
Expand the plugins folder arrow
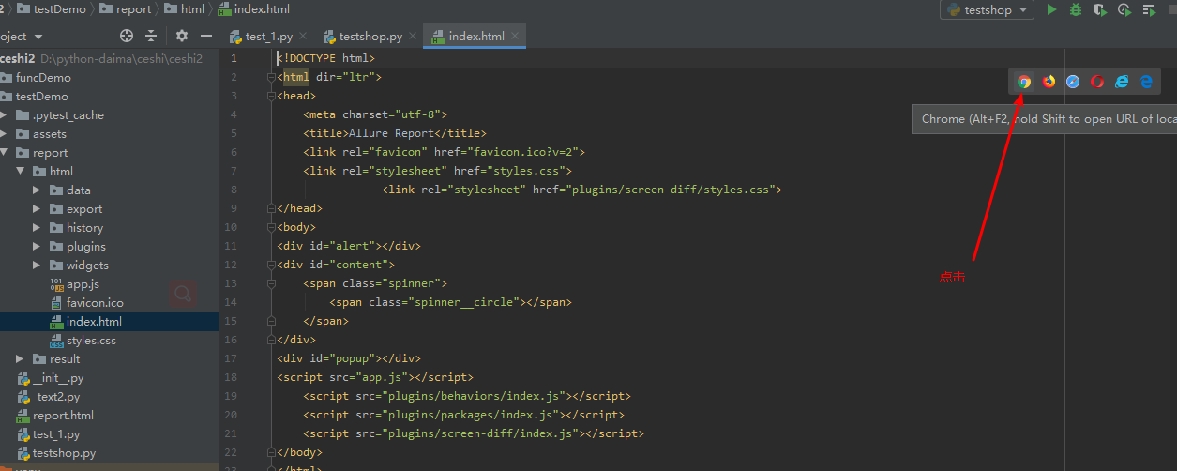coord(37,246)
